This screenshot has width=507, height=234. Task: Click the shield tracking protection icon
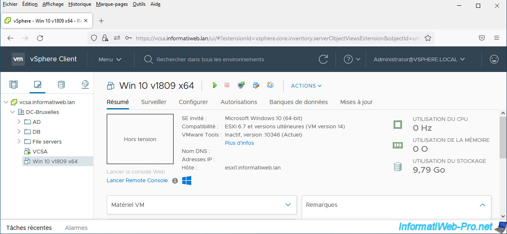94,38
